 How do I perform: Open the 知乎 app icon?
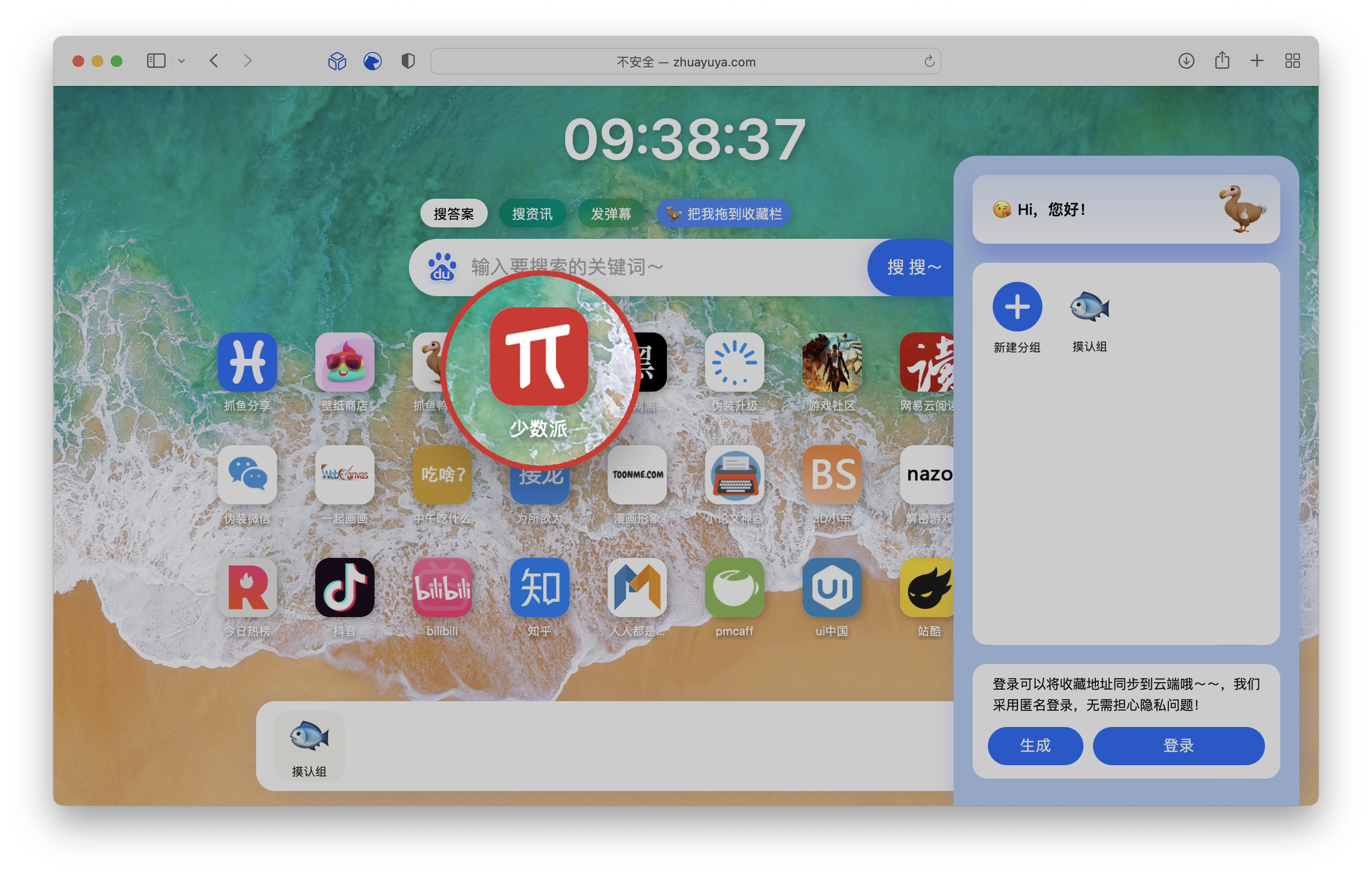click(x=539, y=587)
